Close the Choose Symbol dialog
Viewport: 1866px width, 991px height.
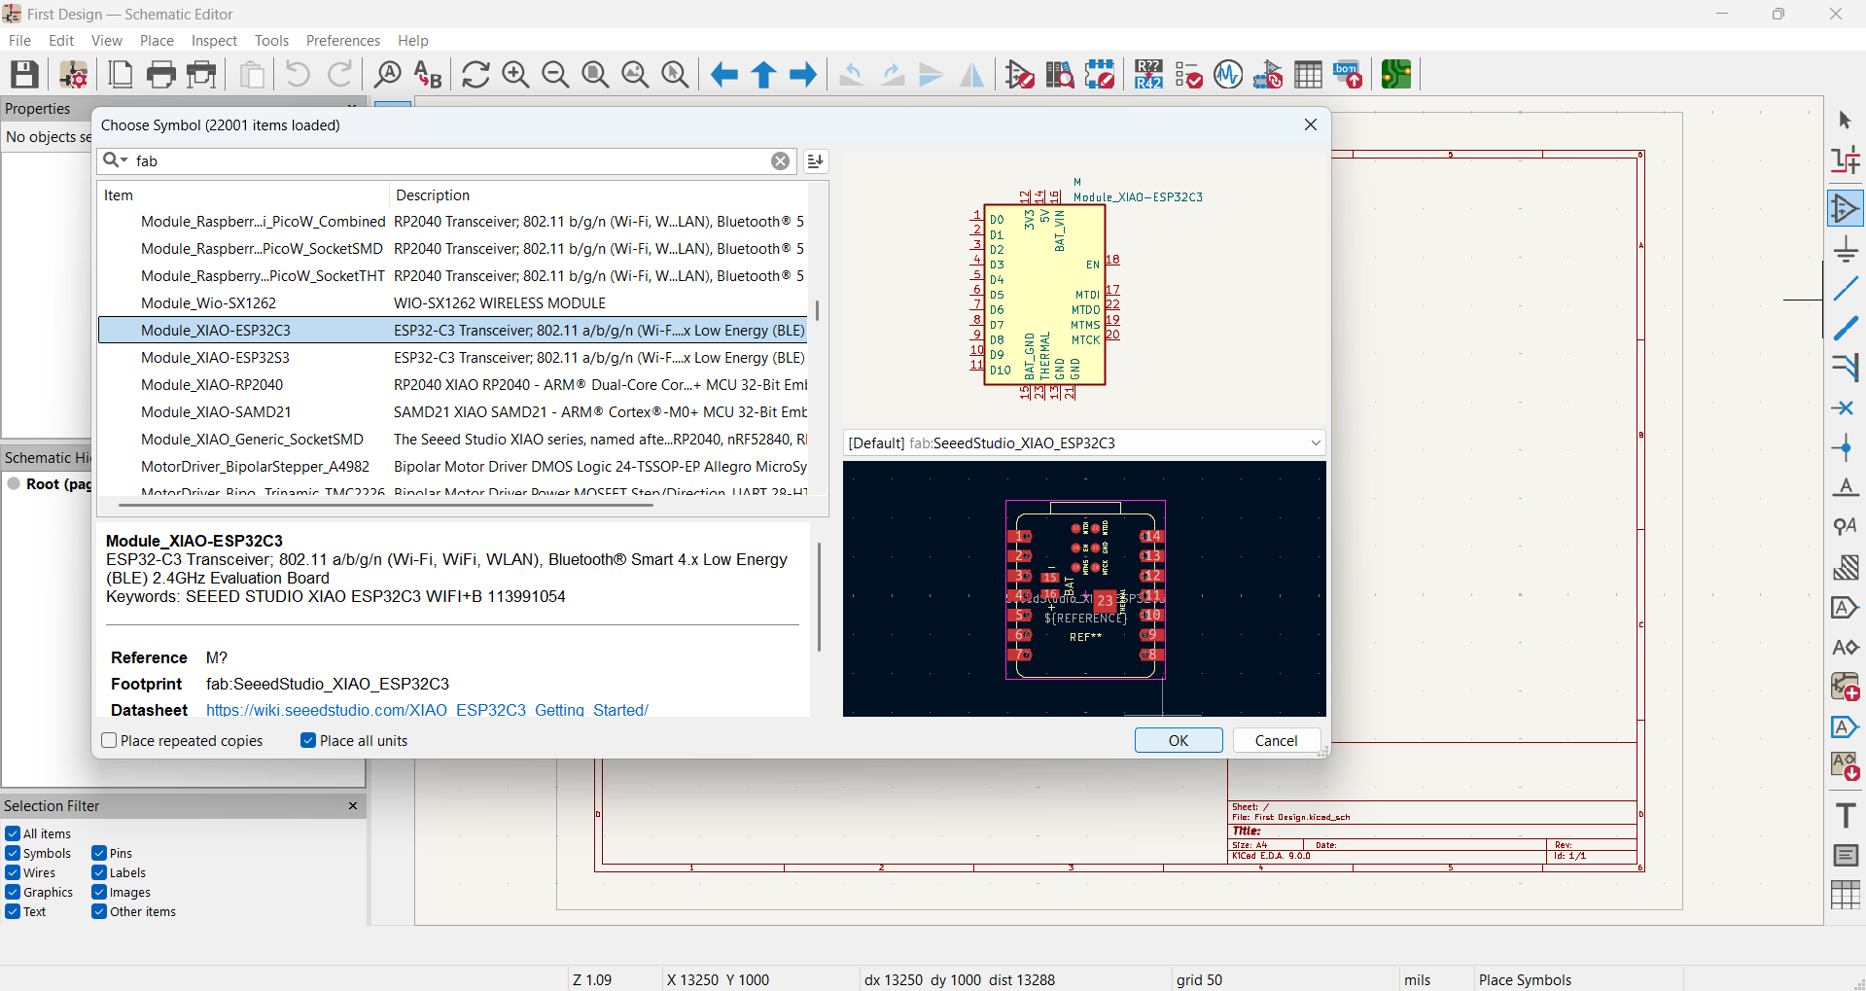tap(1311, 124)
